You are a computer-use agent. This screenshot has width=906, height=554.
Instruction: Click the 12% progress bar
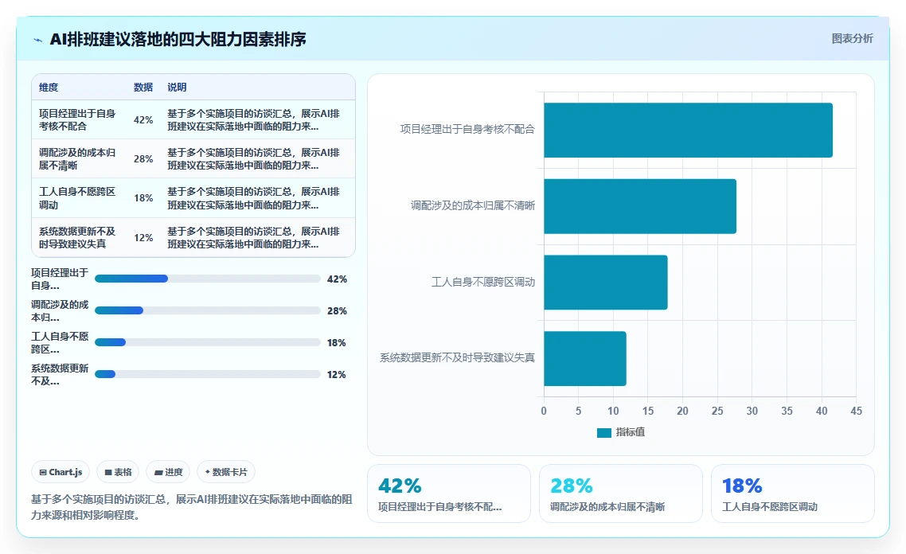click(208, 374)
